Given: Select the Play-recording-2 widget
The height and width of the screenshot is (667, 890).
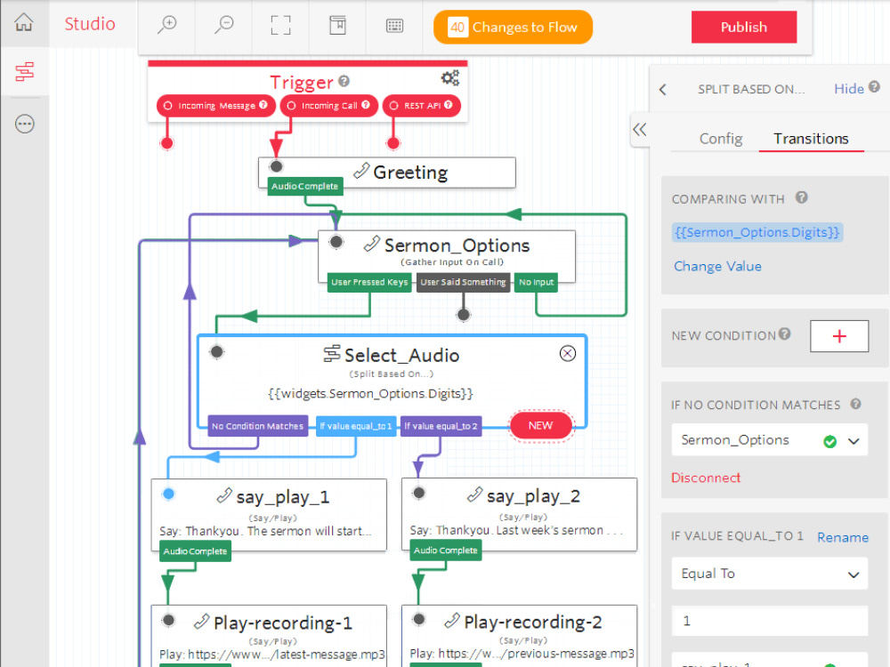Looking at the screenshot, I should coord(520,636).
